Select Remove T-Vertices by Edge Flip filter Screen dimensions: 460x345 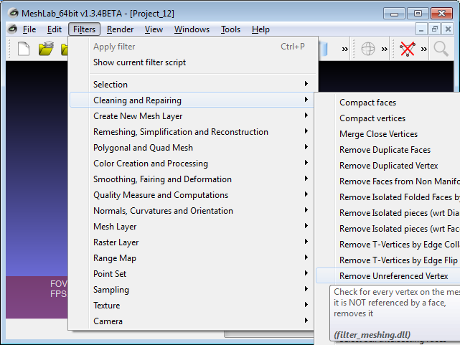pos(388,260)
